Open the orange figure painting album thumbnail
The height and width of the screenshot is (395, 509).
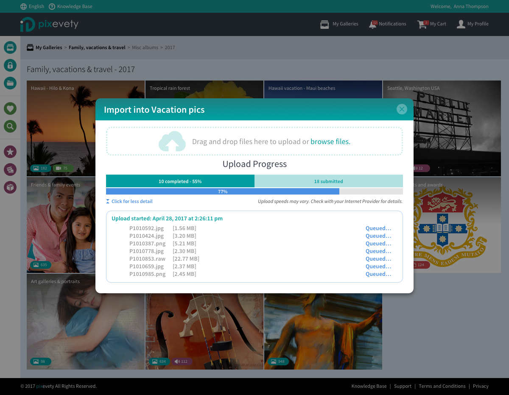point(323,331)
